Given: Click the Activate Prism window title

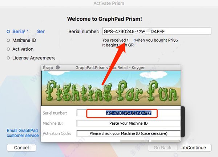Looking at the screenshot, I should click(x=109, y=3).
